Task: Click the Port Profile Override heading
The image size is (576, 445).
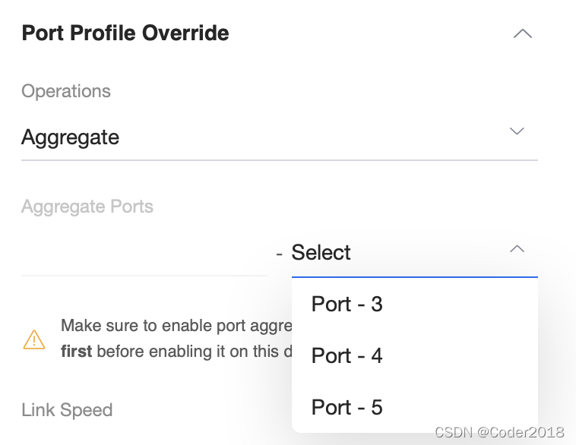Action: tap(125, 33)
